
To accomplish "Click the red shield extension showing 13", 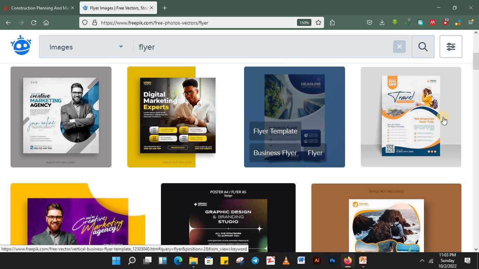I will coord(445,22).
